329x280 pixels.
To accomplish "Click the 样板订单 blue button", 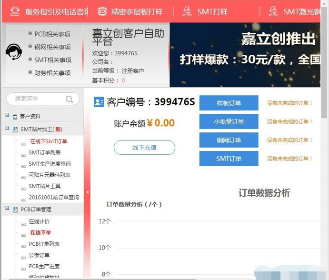I will [x=229, y=103].
